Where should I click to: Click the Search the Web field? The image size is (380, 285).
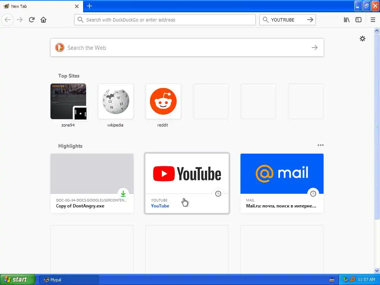[187, 47]
